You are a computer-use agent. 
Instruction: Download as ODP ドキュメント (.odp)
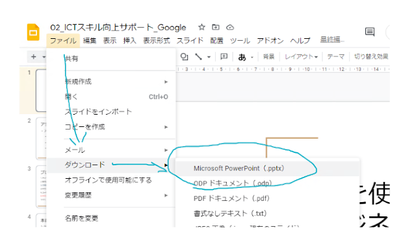[267, 183]
